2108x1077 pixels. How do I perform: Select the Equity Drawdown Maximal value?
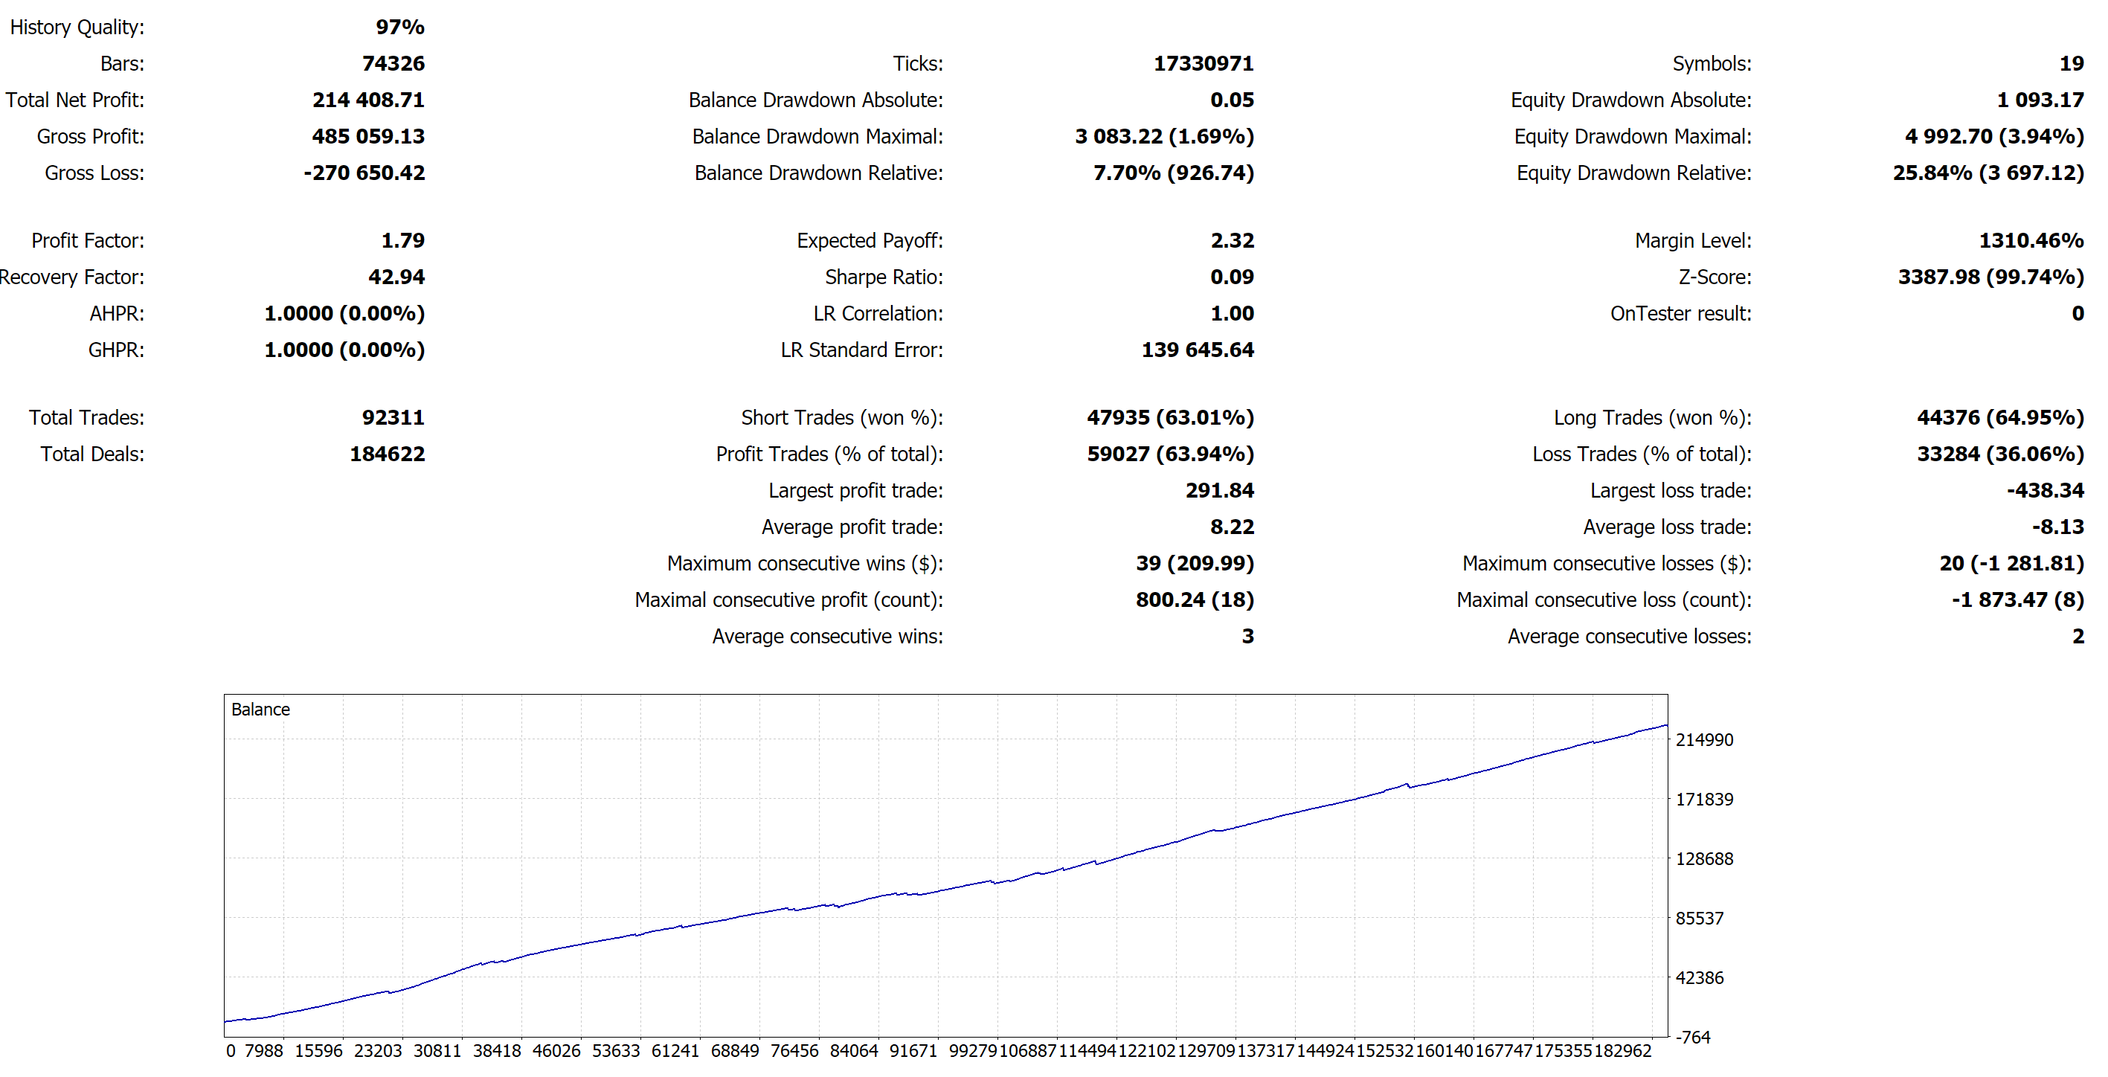pos(1993,137)
